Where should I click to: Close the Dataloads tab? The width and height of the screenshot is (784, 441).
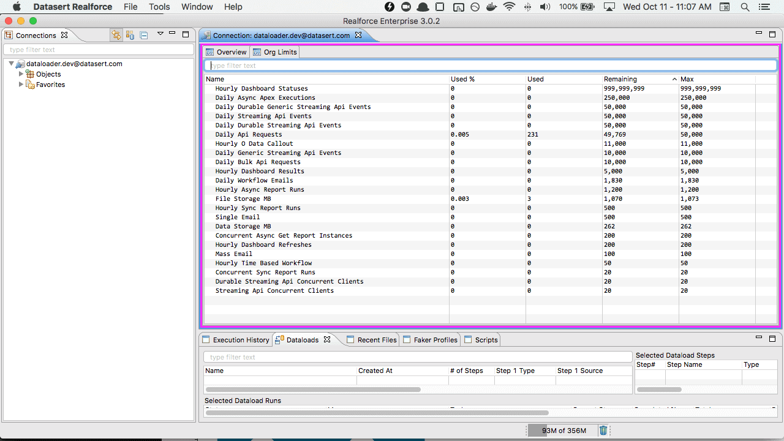pyautogui.click(x=327, y=339)
